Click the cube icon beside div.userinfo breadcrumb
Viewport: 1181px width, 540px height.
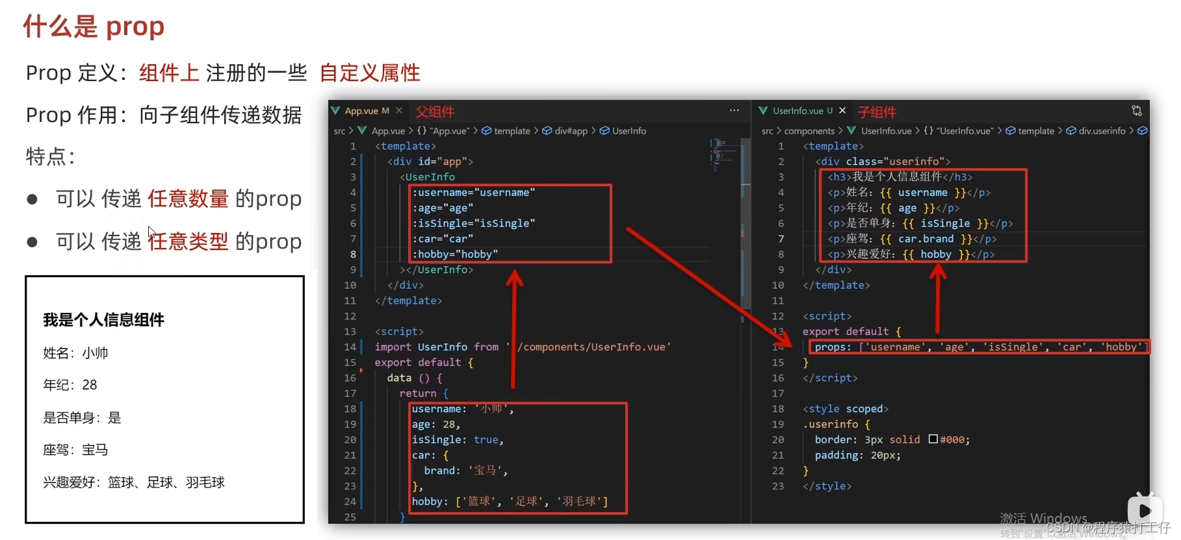1071,131
